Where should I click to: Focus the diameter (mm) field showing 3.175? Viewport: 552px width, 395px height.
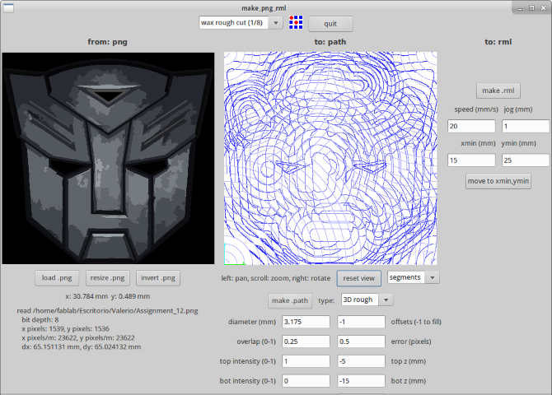coord(306,322)
